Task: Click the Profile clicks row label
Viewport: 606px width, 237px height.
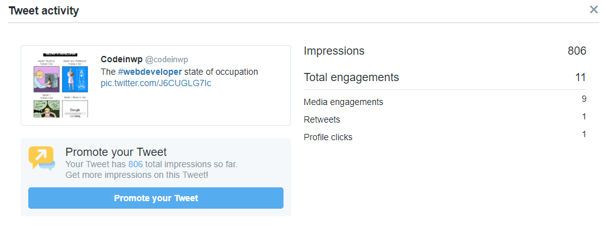Action: pos(328,137)
